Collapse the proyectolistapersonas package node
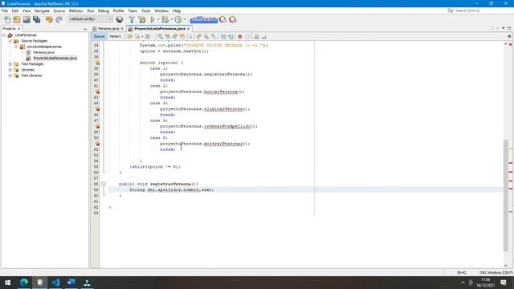This screenshot has width=514, height=289. 16,47
